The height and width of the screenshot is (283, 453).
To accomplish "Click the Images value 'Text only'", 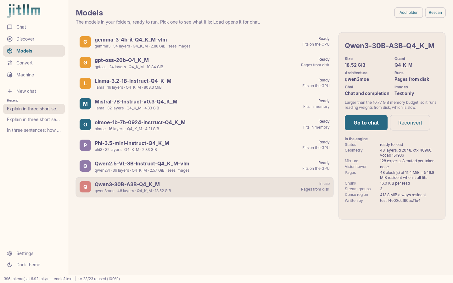I will 404,93.
